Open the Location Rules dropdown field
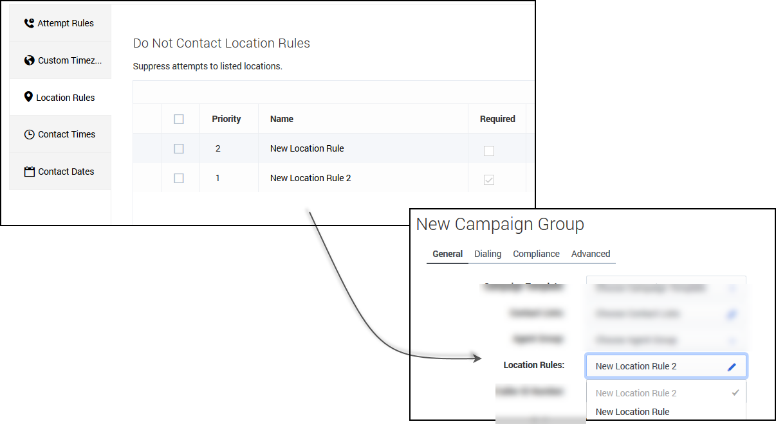The height and width of the screenshot is (424, 776). coord(656,366)
